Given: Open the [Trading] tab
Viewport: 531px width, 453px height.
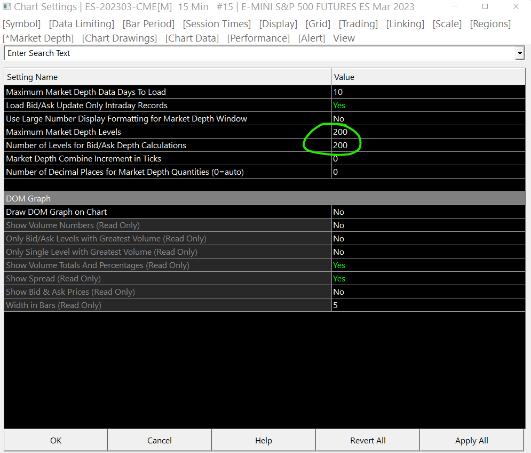Looking at the screenshot, I should (358, 24).
